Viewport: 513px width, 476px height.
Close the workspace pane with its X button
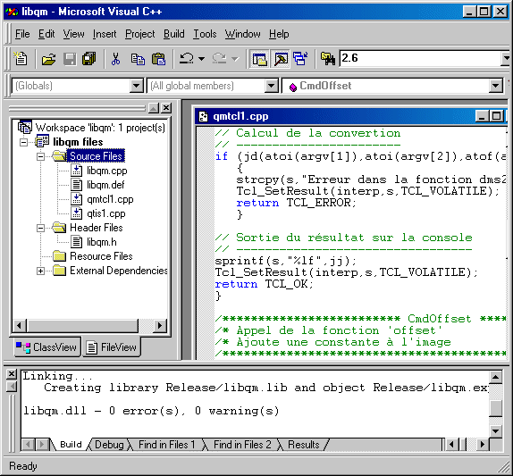click(x=166, y=108)
